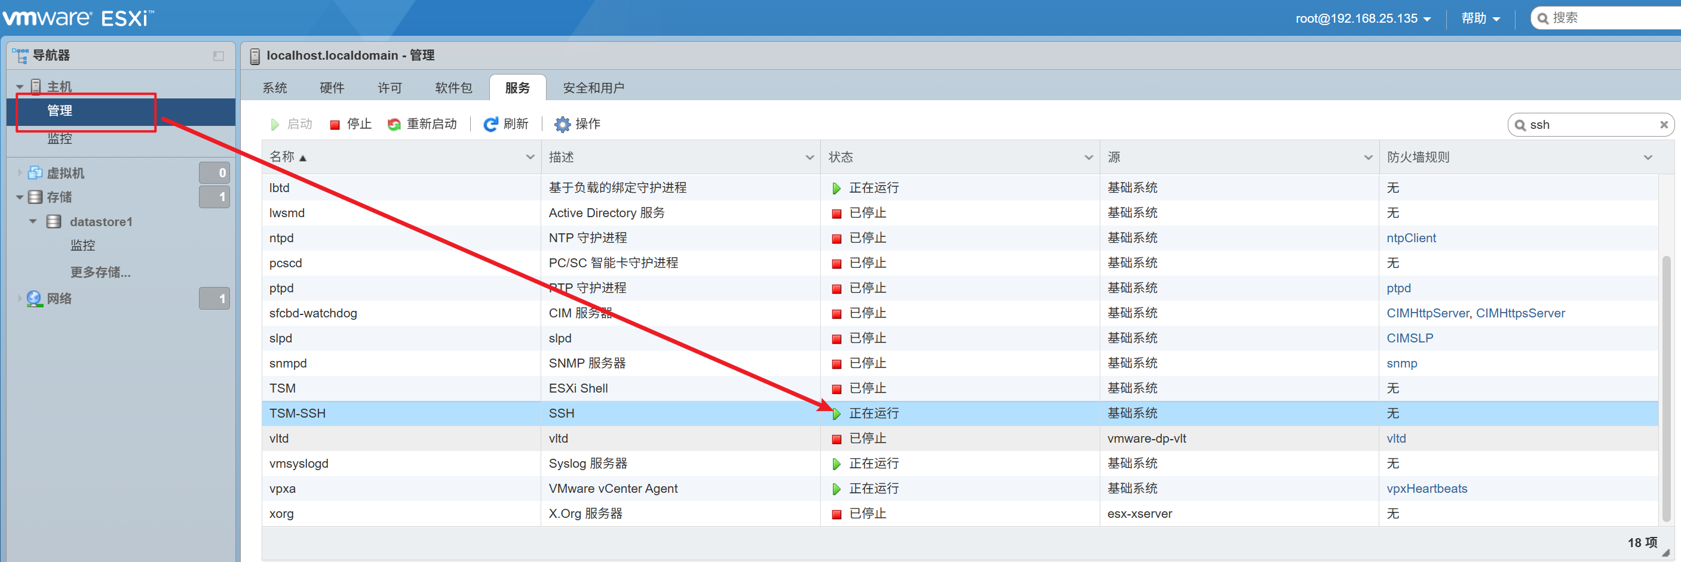1681x562 pixels.
Task: Open the CIMSLP firewall rule link
Action: click(1410, 338)
